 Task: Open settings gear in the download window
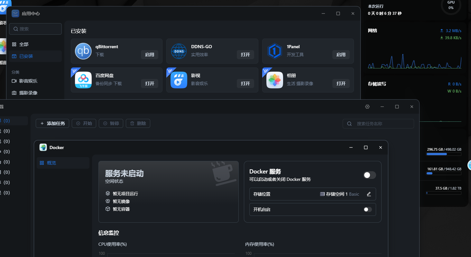click(x=367, y=107)
